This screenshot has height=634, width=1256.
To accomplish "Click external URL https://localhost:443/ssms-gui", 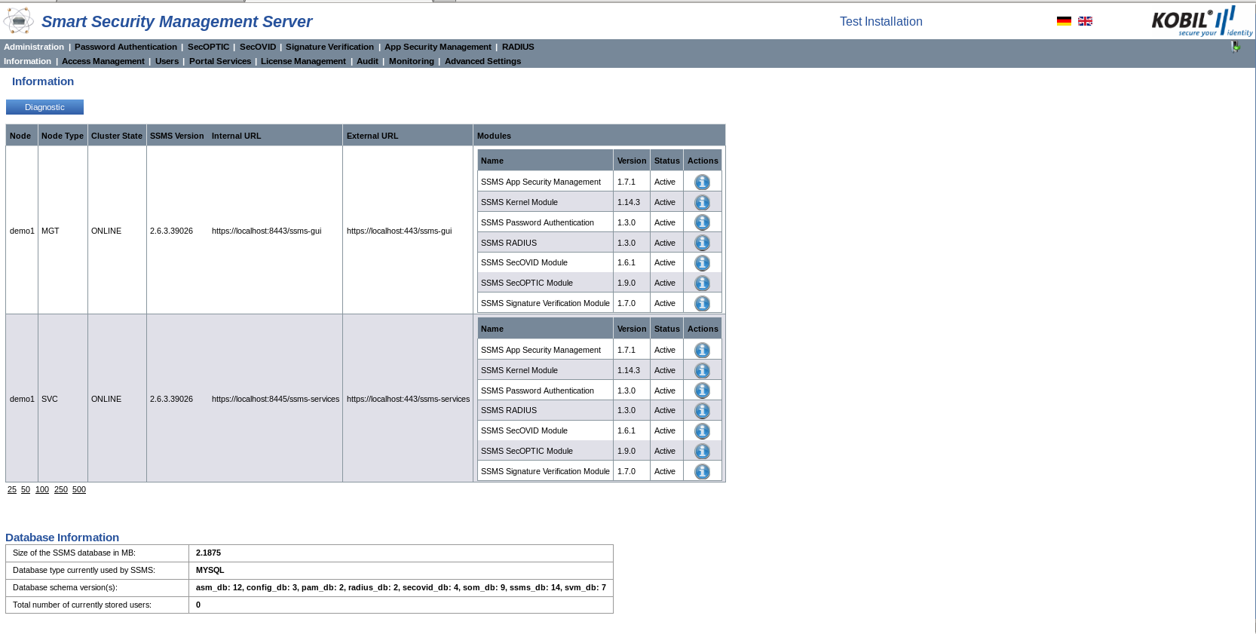I will tap(400, 231).
